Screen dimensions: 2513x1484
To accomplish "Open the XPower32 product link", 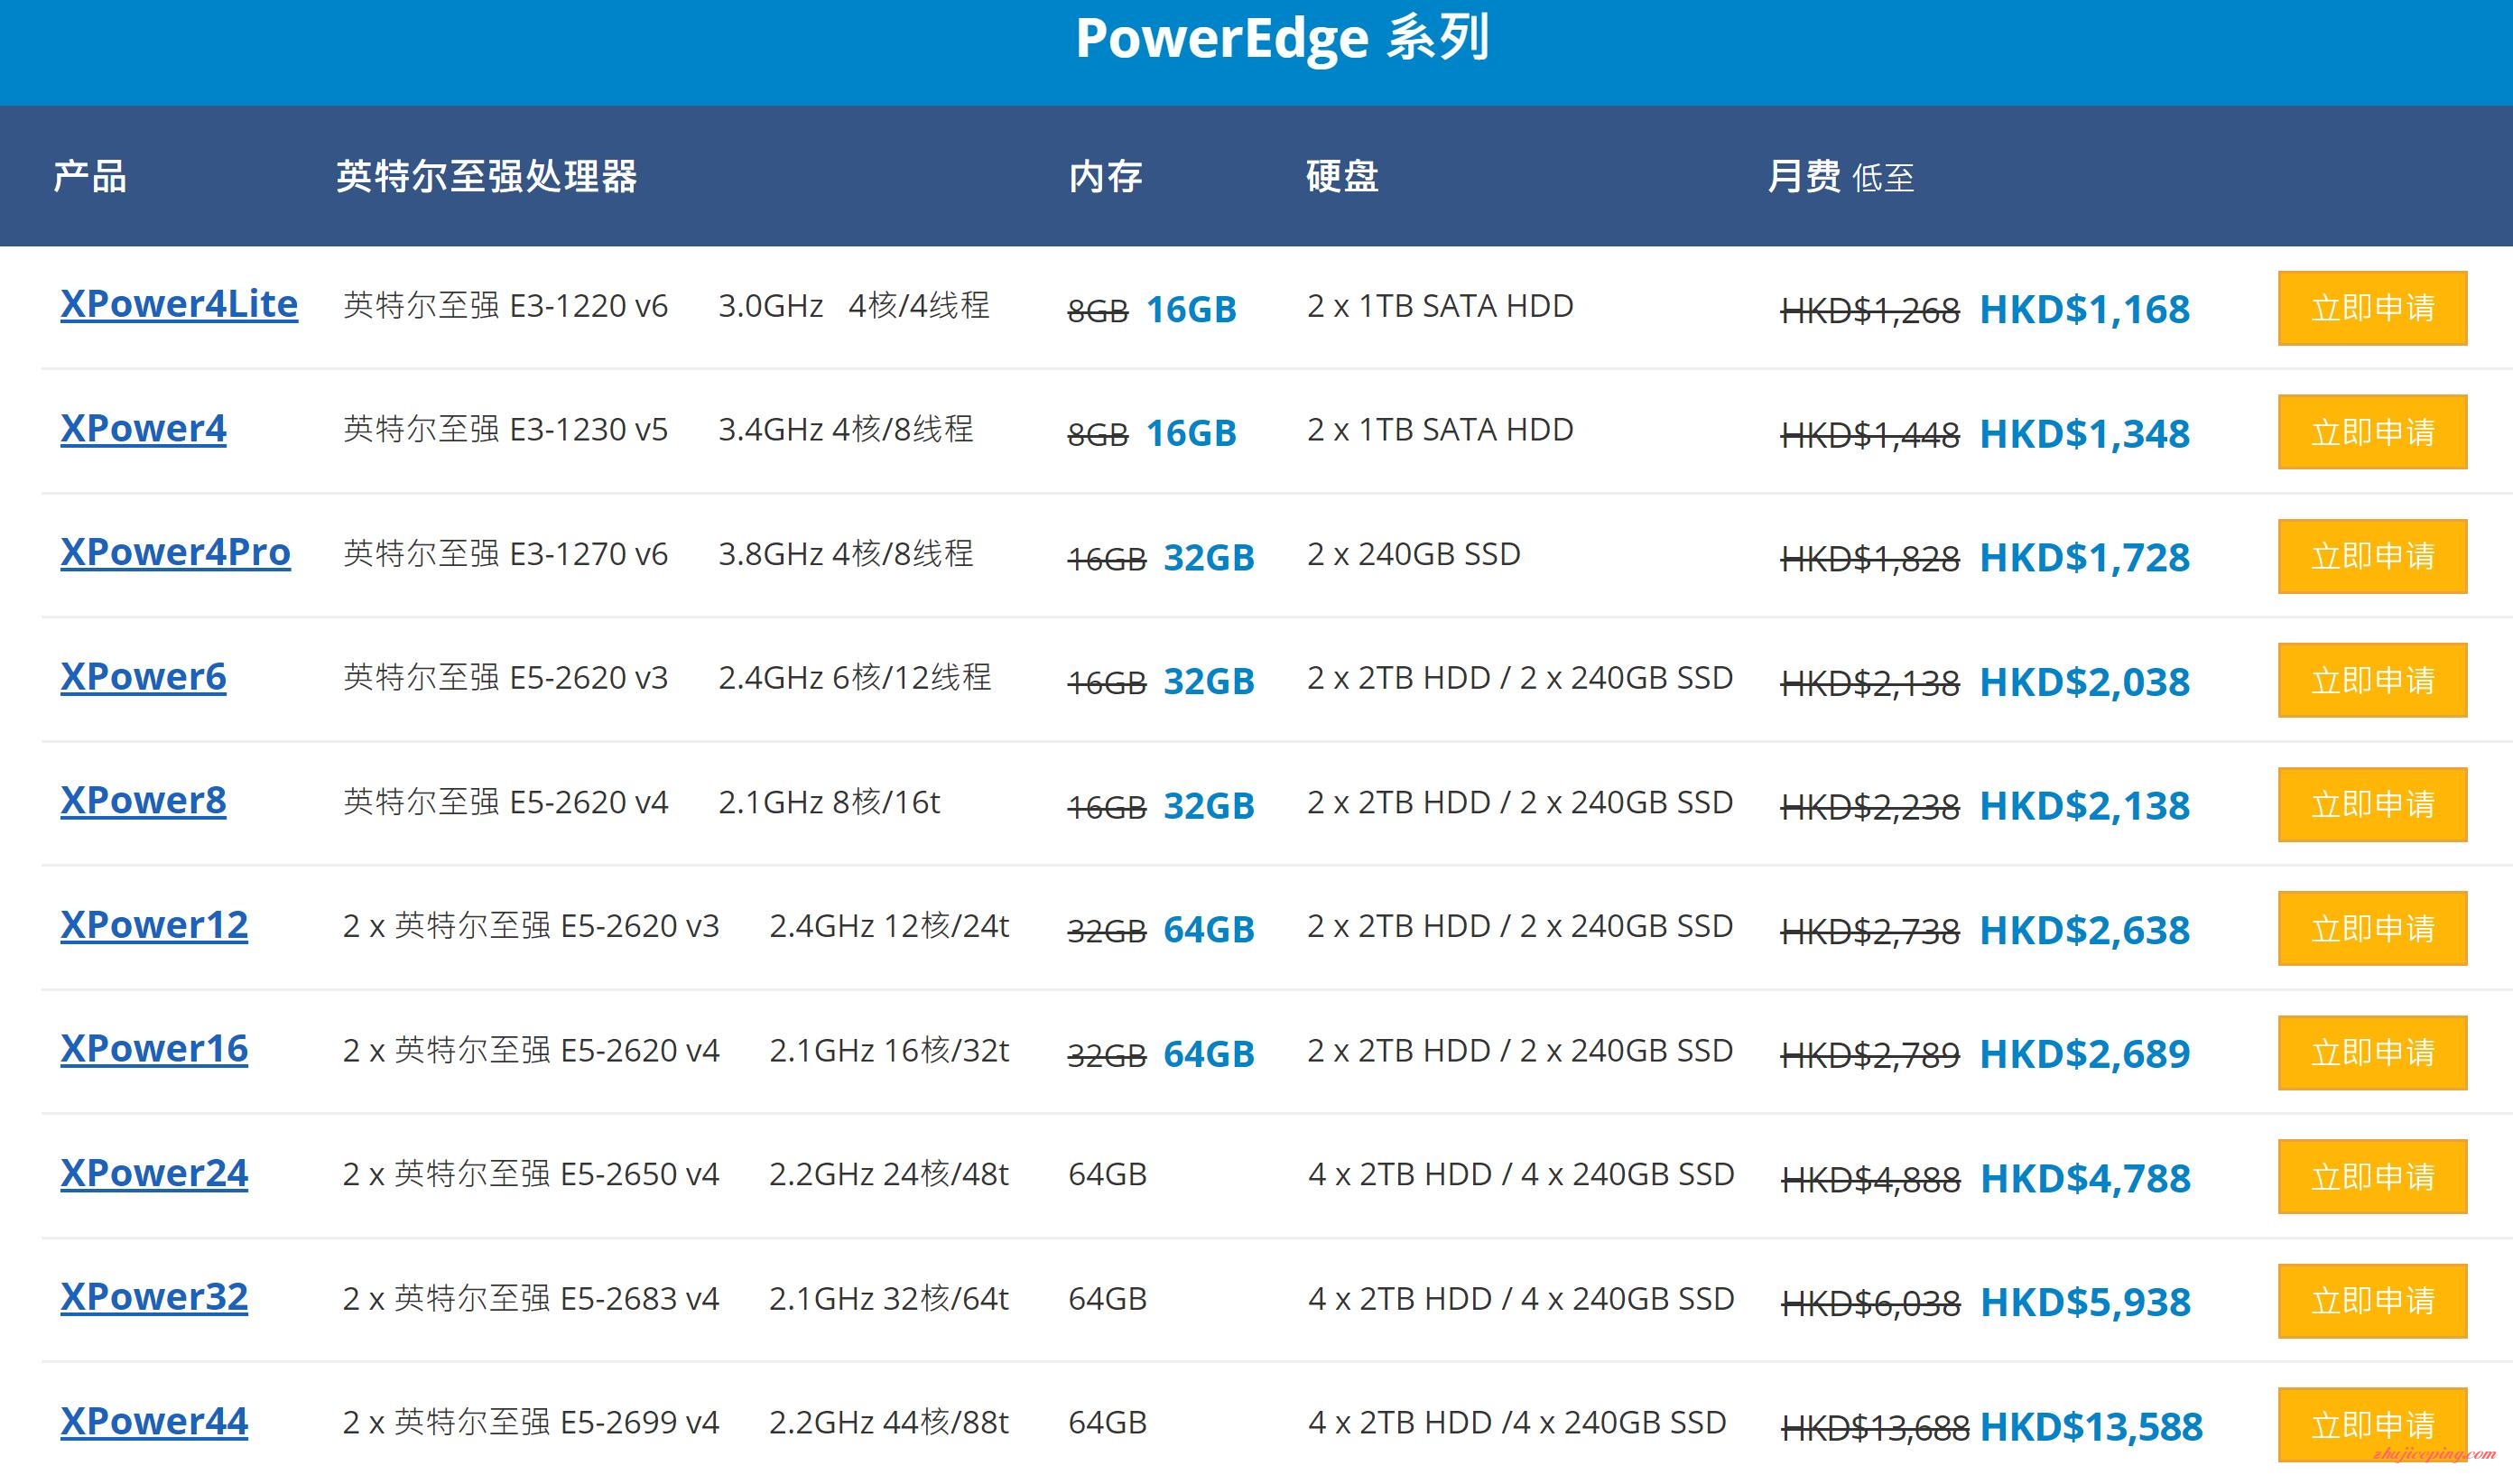I will [154, 1297].
